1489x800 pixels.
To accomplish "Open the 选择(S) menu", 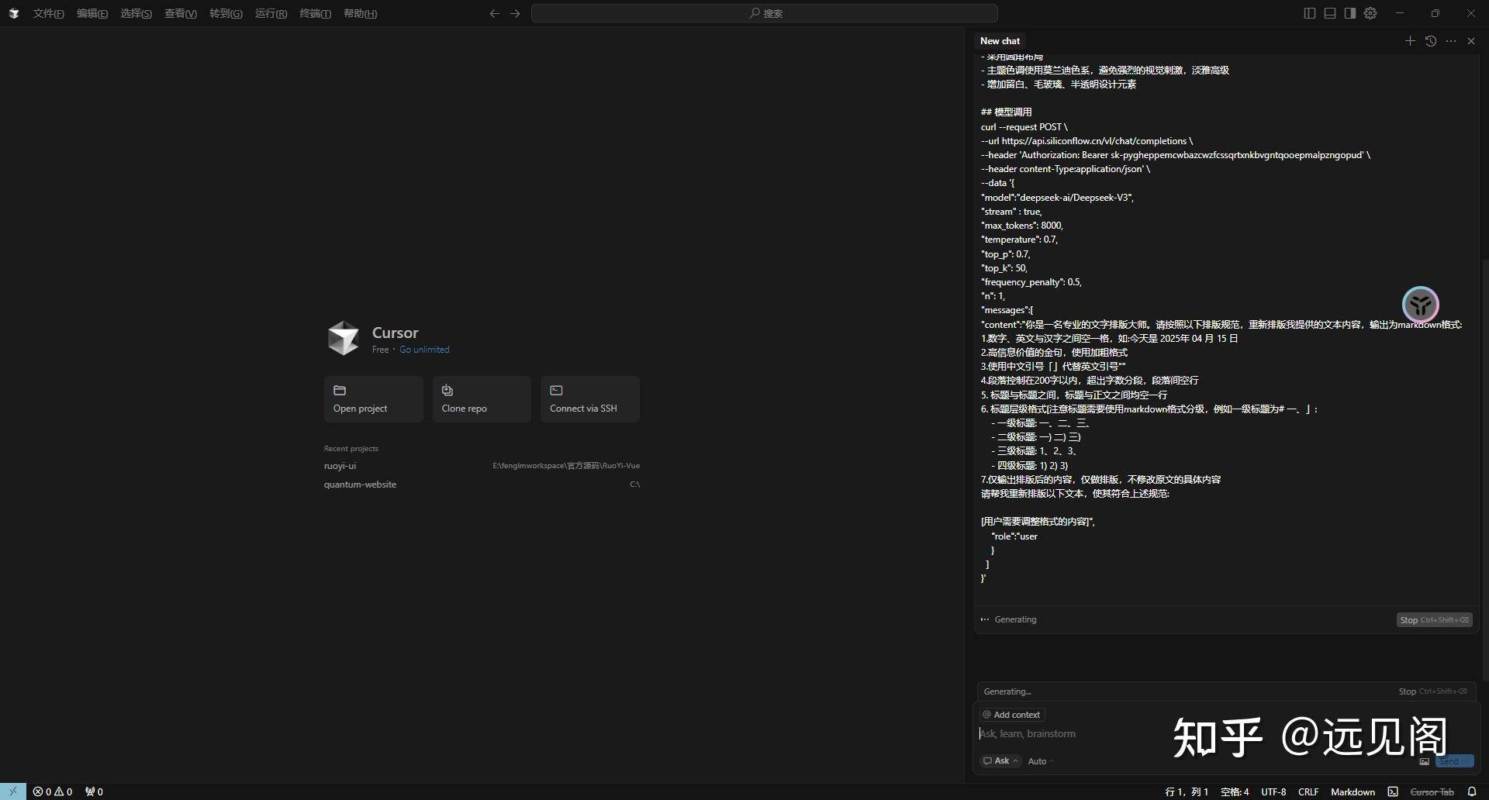I will pos(136,13).
